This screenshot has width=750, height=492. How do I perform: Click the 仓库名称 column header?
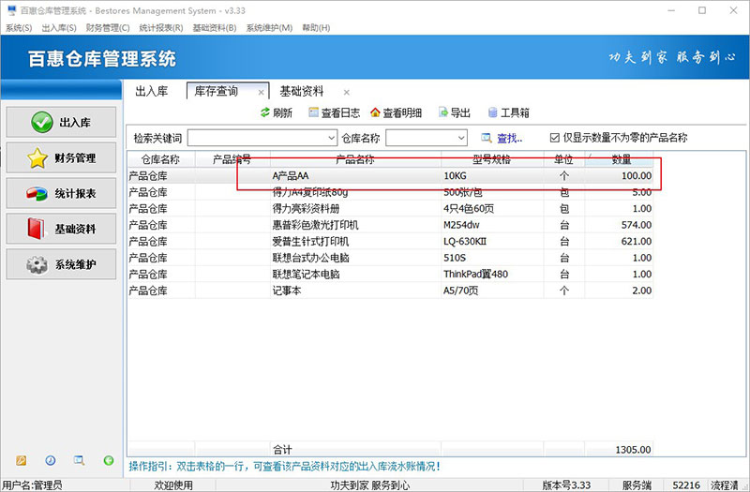[161, 159]
